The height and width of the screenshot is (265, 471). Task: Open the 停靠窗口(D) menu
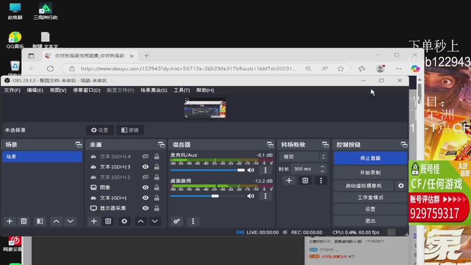(87, 90)
